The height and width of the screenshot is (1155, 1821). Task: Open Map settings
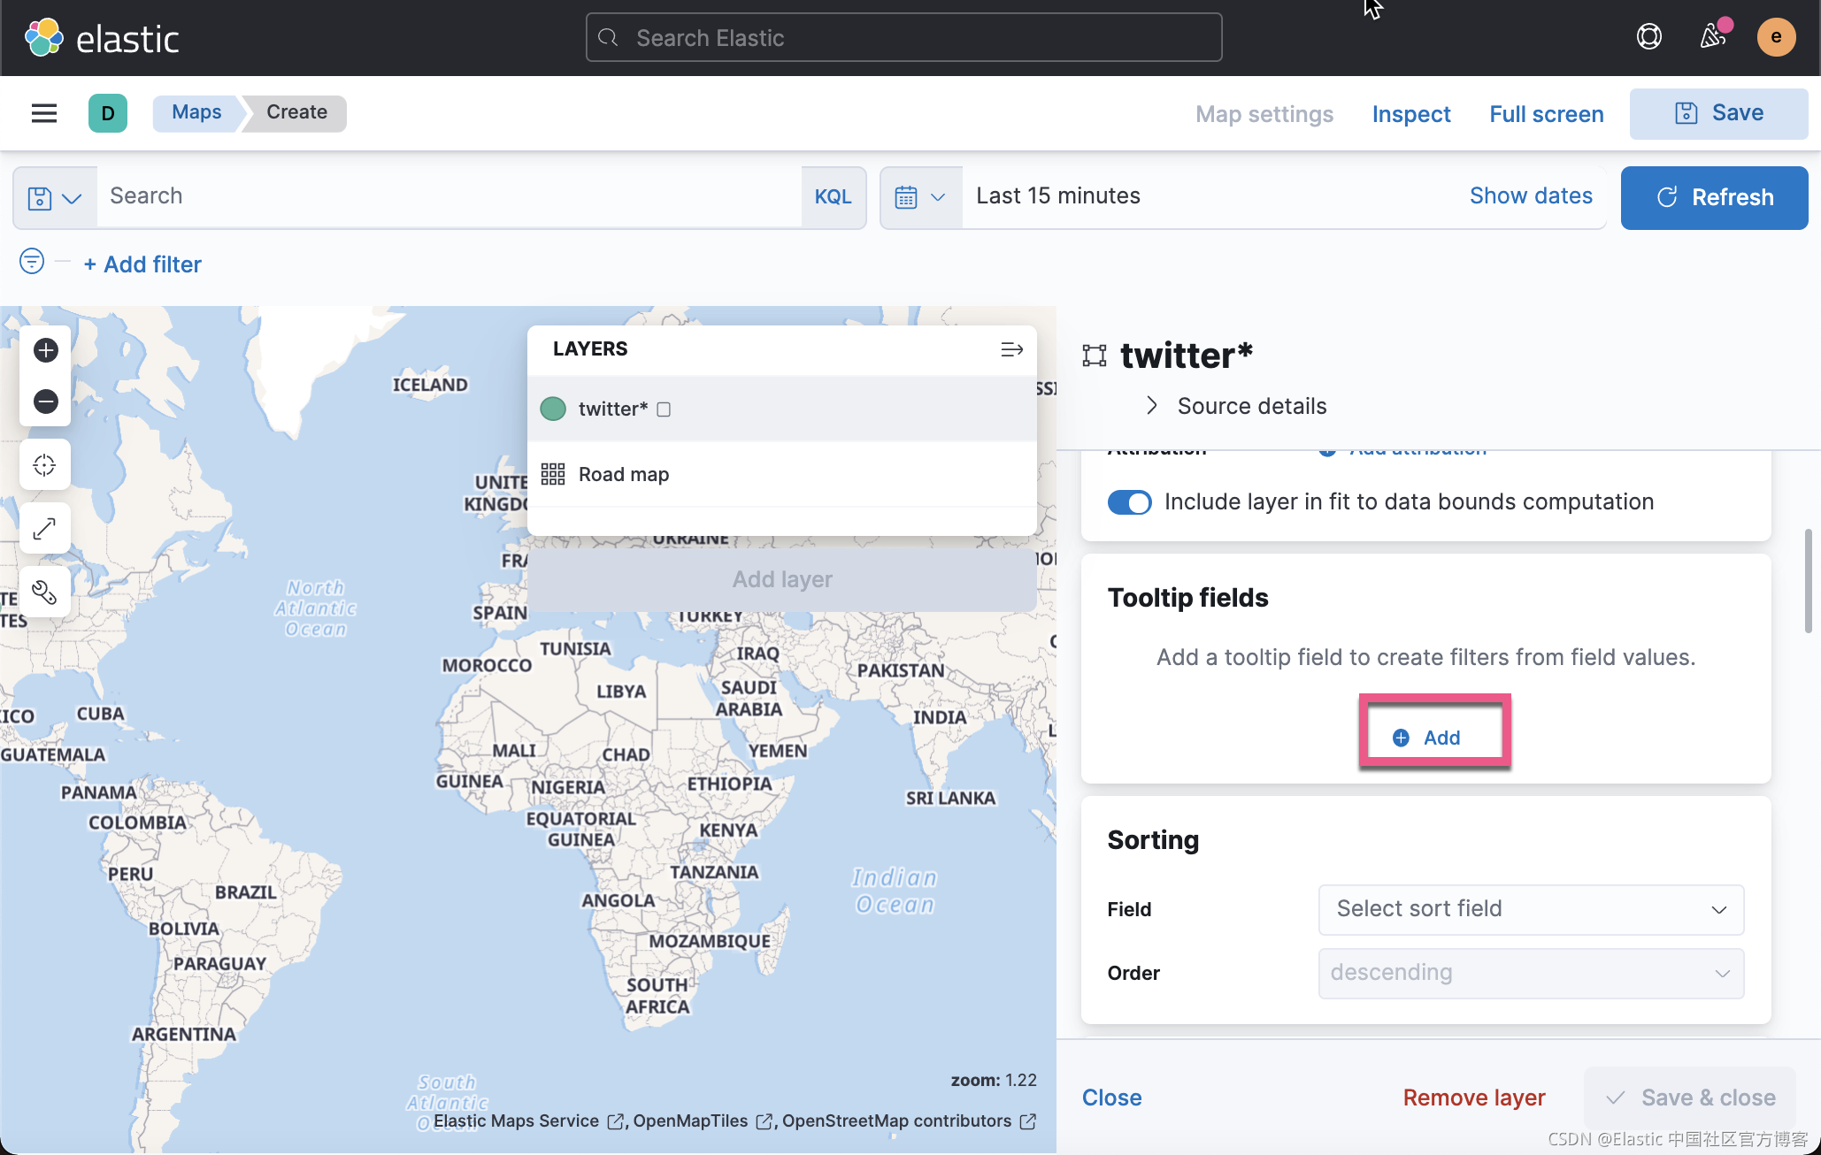point(1264,114)
